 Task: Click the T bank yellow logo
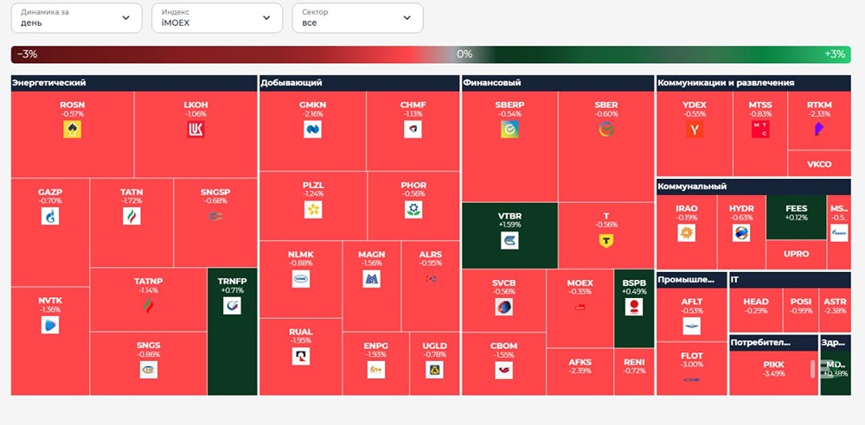(x=606, y=240)
